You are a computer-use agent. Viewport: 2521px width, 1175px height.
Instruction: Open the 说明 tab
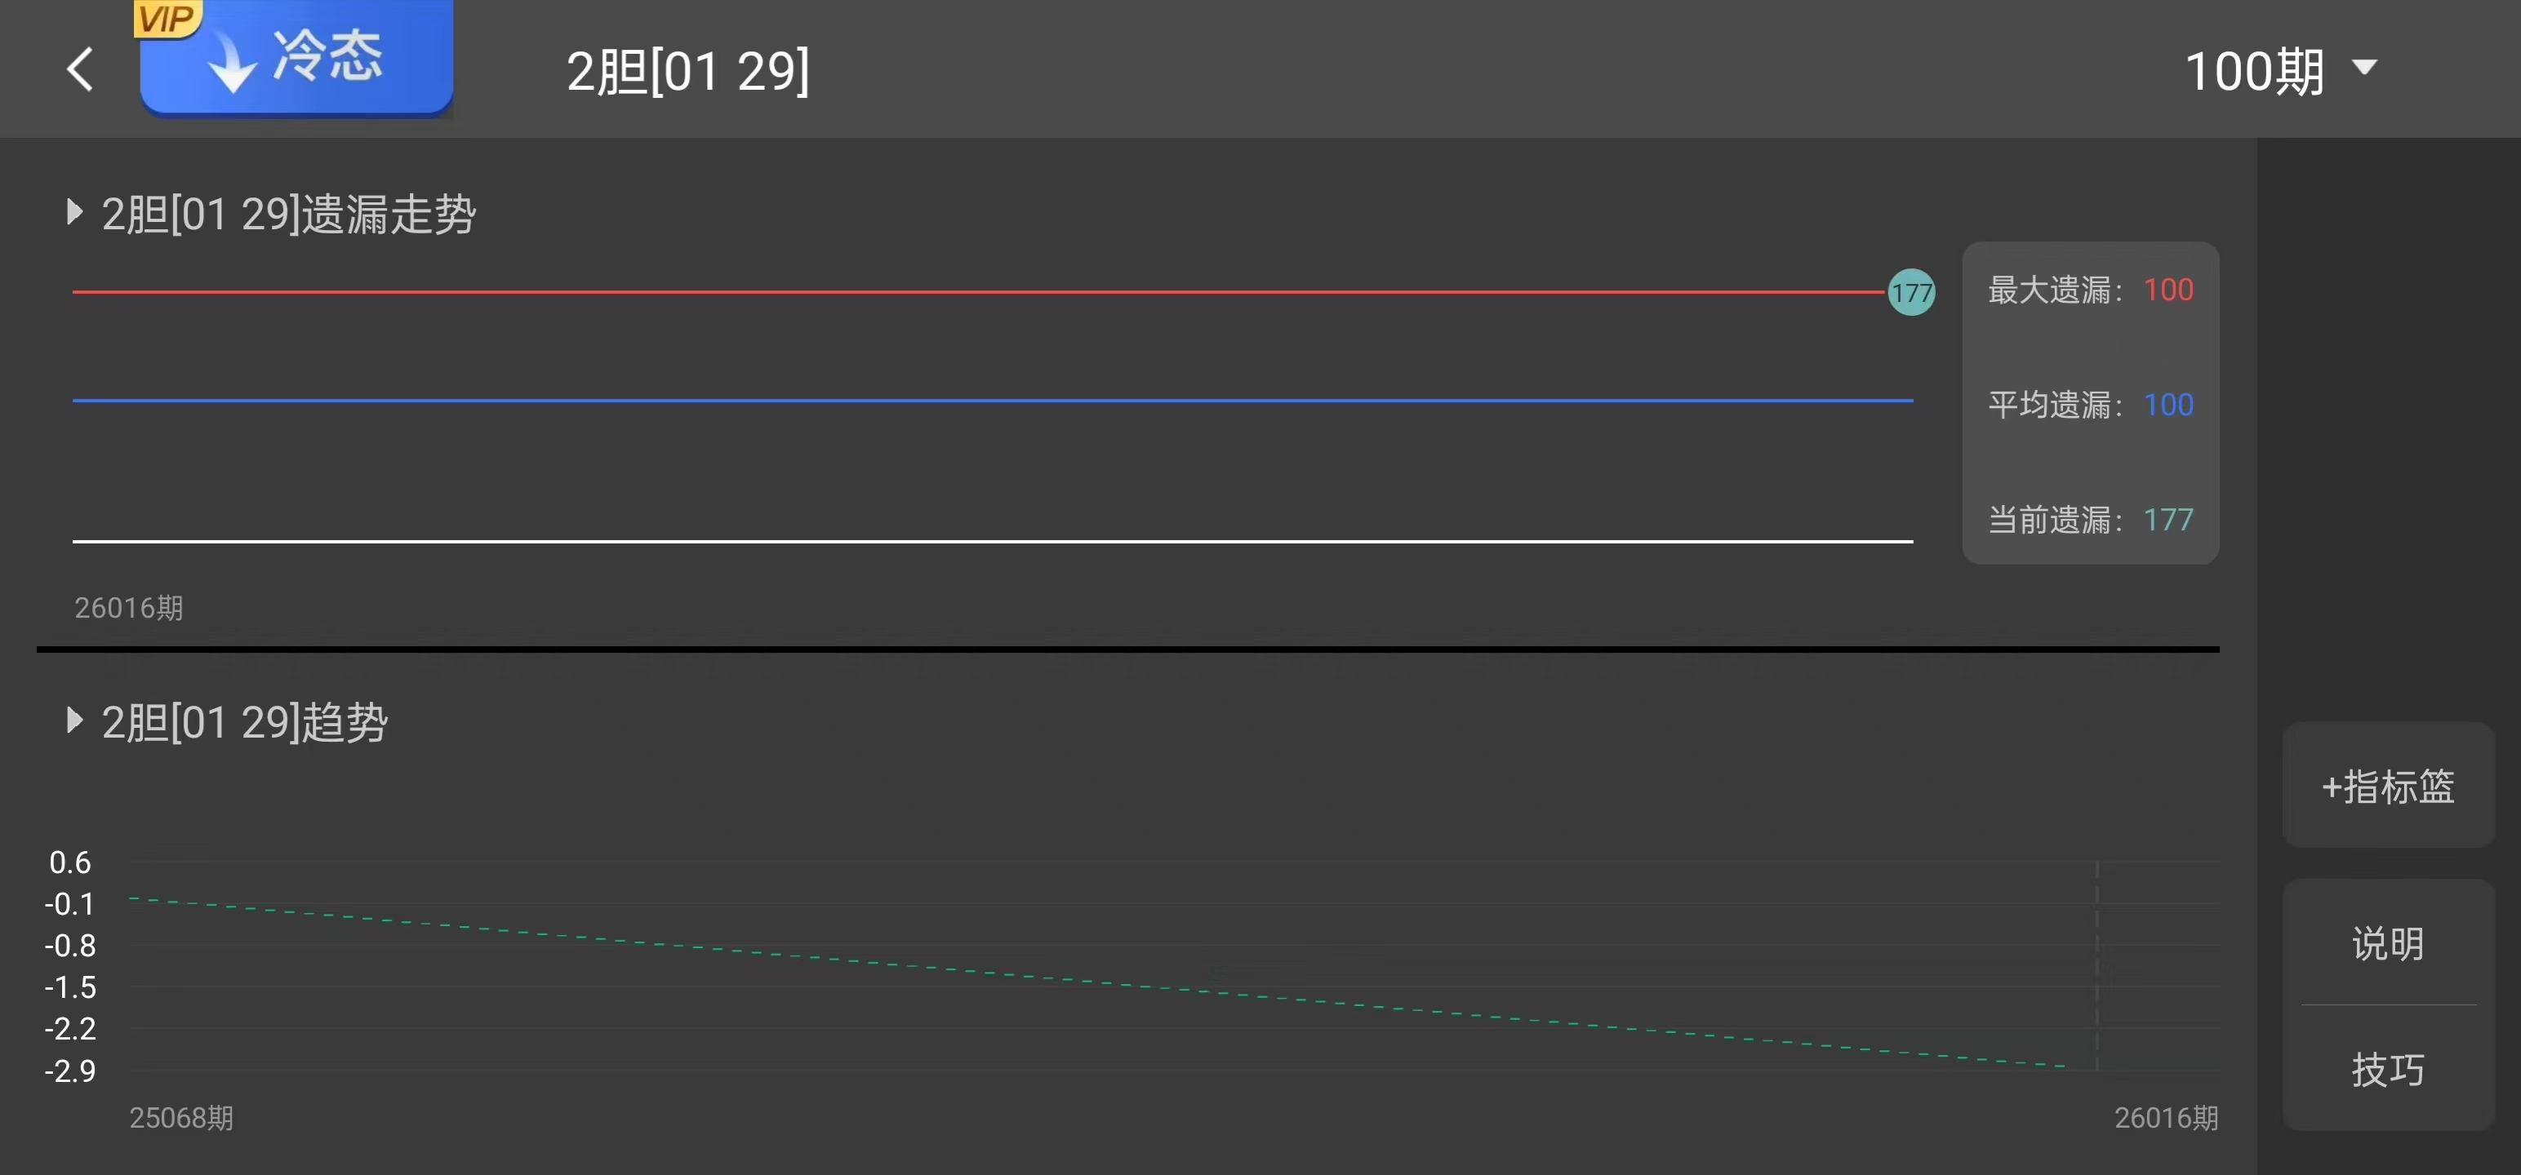tap(2387, 944)
